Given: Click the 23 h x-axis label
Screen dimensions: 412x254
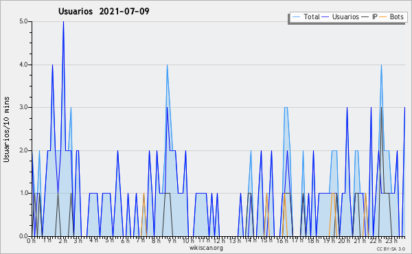Looking at the screenshot, I should pos(391,241).
